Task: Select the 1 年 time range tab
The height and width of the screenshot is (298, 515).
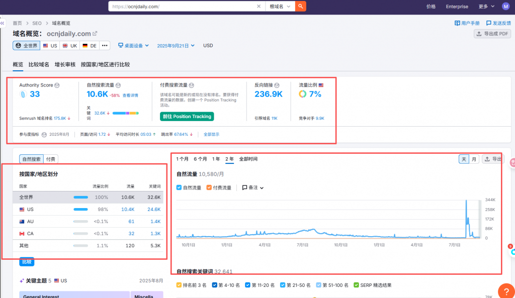Action: tap(216, 159)
